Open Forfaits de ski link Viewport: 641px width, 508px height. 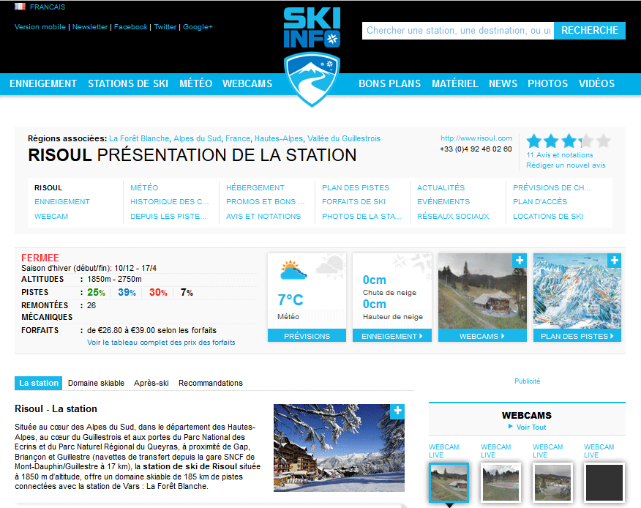[353, 201]
